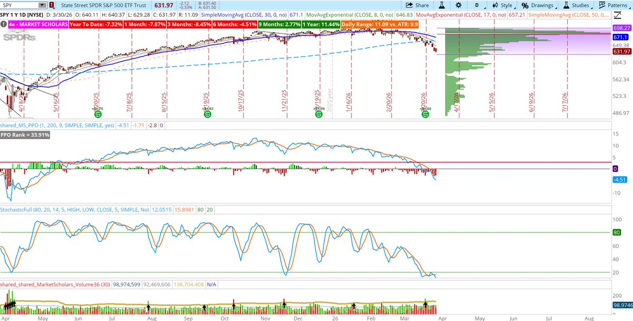Click the dividend icon near 12/19/25 marker
The height and width of the screenshot is (321, 633).
(319, 114)
